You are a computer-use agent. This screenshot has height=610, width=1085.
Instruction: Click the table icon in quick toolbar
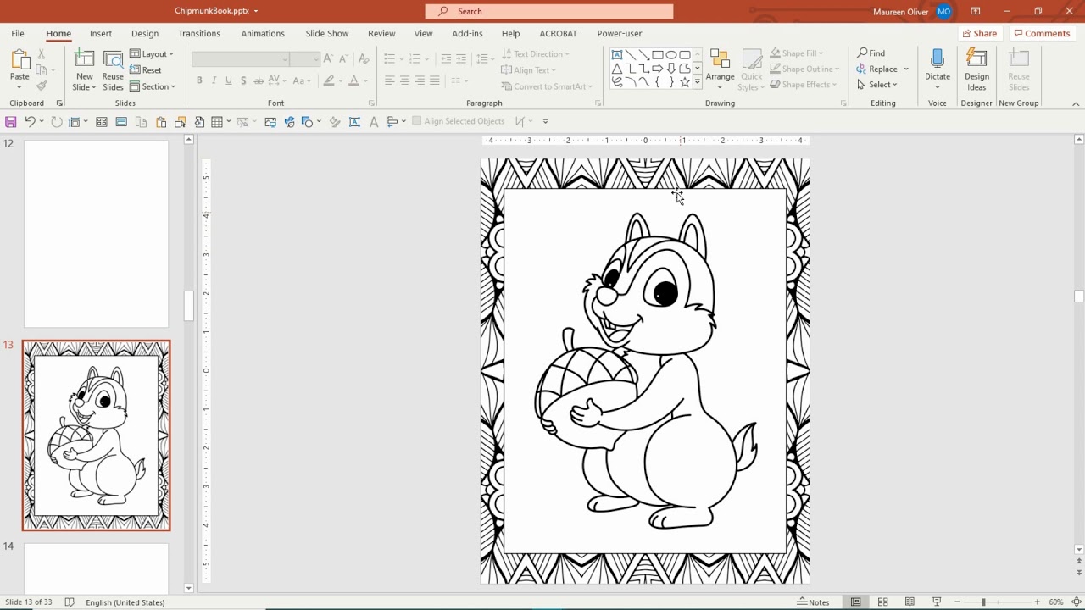(217, 122)
